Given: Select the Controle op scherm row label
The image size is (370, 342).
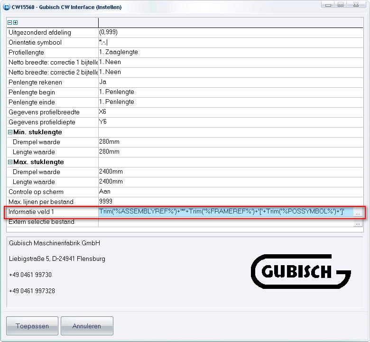Looking at the screenshot, I should (36, 192).
